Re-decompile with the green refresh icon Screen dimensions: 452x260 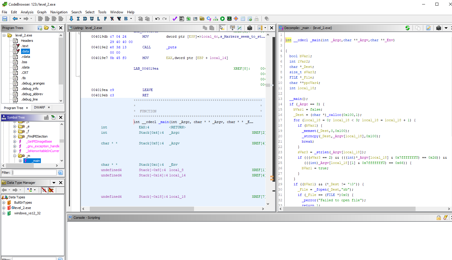pyautogui.click(x=408, y=28)
